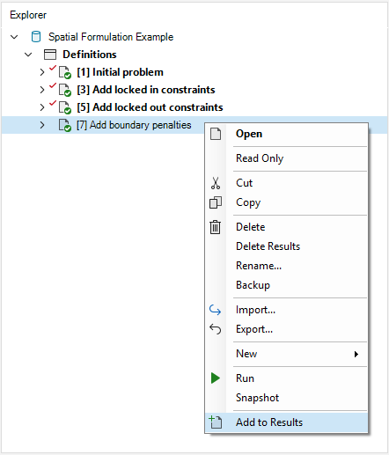The width and height of the screenshot is (389, 455).
Task: Click the Initial problem document icon
Action: pyautogui.click(x=65, y=72)
